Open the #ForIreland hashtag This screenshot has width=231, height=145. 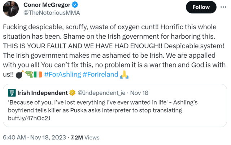[100, 74]
